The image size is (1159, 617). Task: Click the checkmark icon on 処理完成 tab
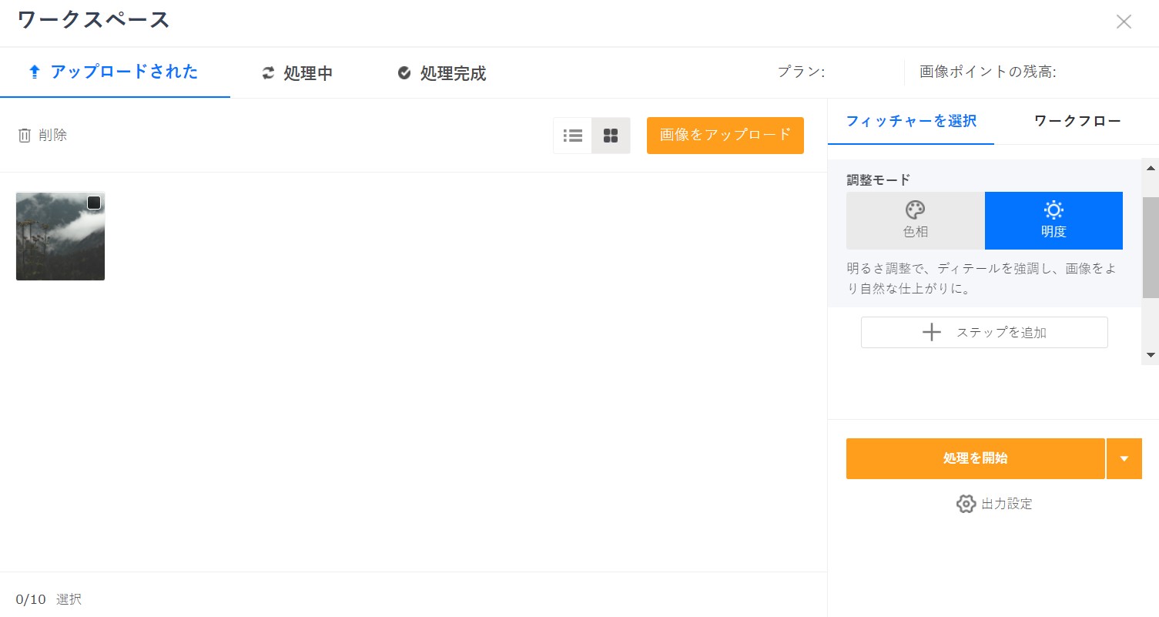(x=404, y=72)
